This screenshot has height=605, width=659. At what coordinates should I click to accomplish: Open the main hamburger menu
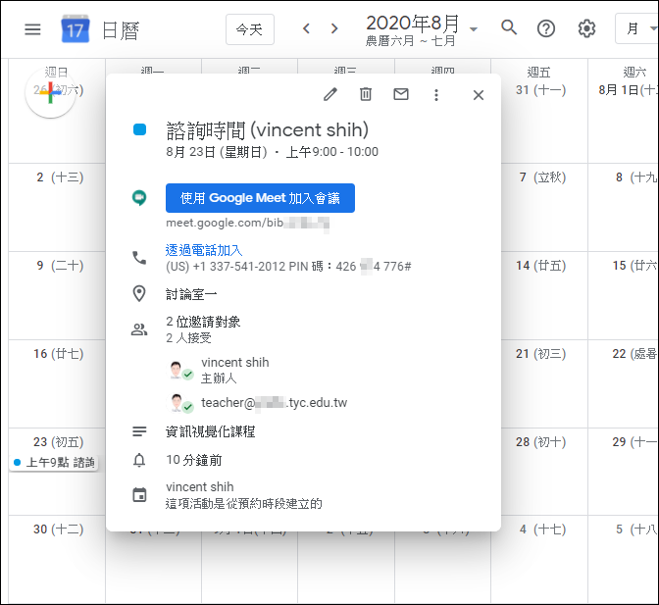(32, 29)
